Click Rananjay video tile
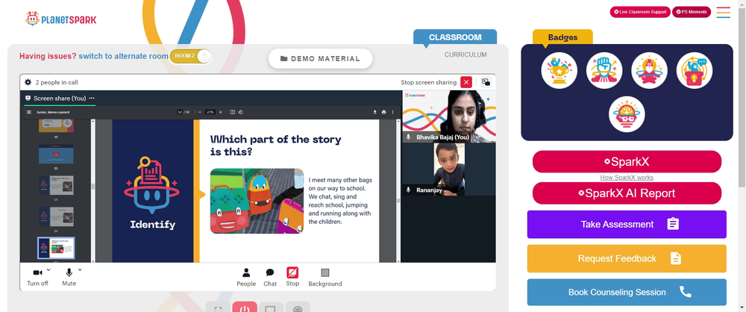Screen dimensions: 746x312 click(x=448, y=169)
